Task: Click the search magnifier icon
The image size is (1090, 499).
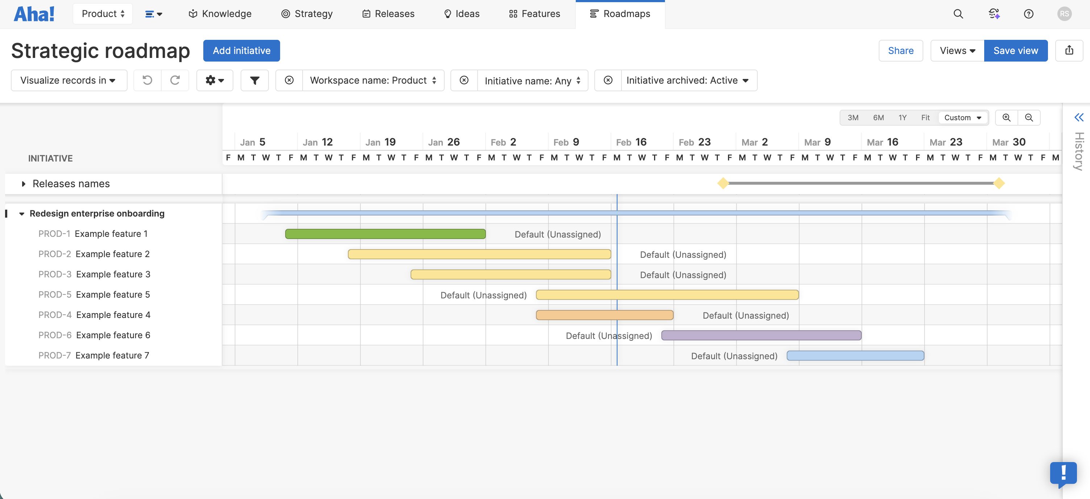Action: pyautogui.click(x=958, y=14)
